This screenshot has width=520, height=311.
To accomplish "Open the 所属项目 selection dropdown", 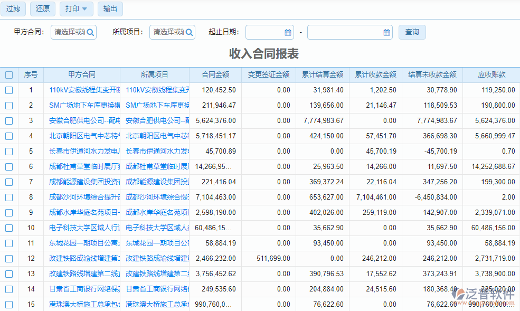I will click(169, 32).
